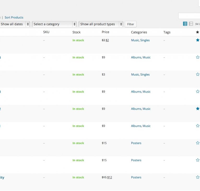The height and width of the screenshot is (191, 200).
Task: Switch to the excerpt view icon
Action: (191, 24)
